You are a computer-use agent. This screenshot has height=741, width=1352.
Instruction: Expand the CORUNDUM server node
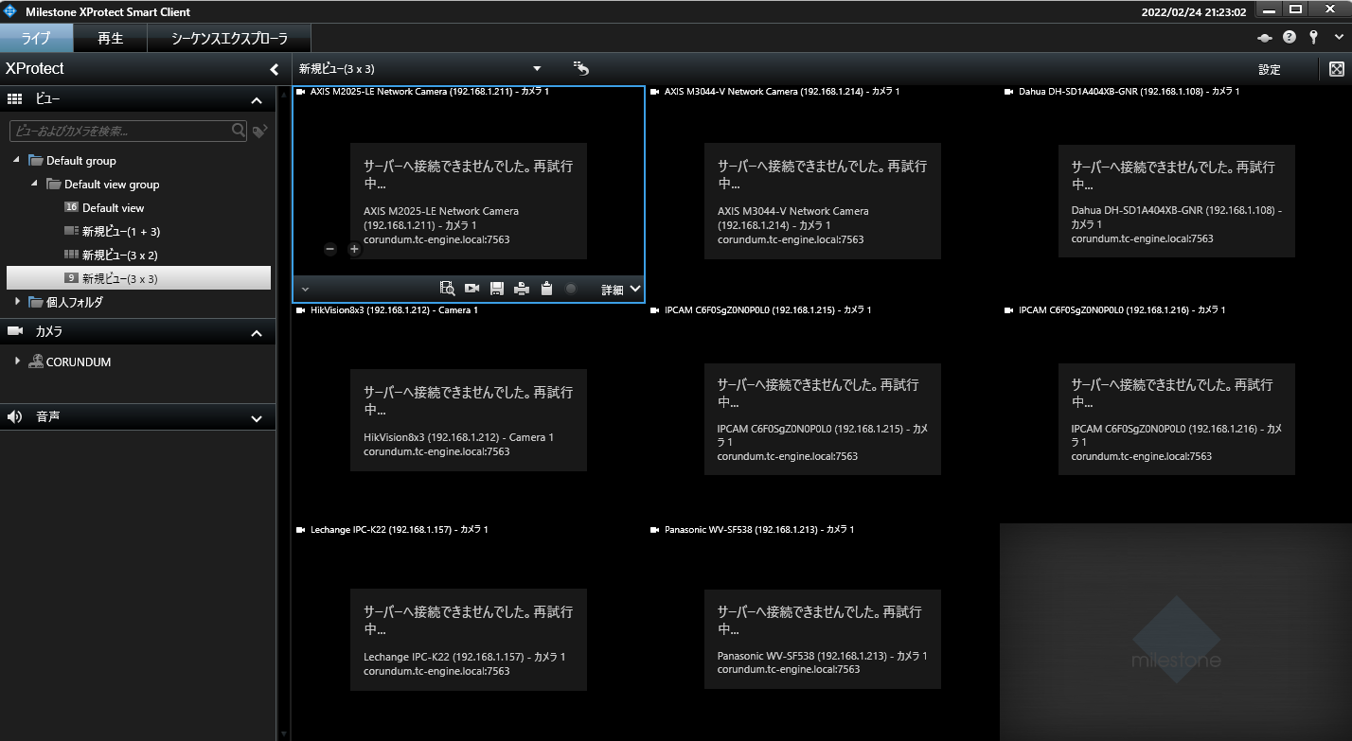(17, 361)
